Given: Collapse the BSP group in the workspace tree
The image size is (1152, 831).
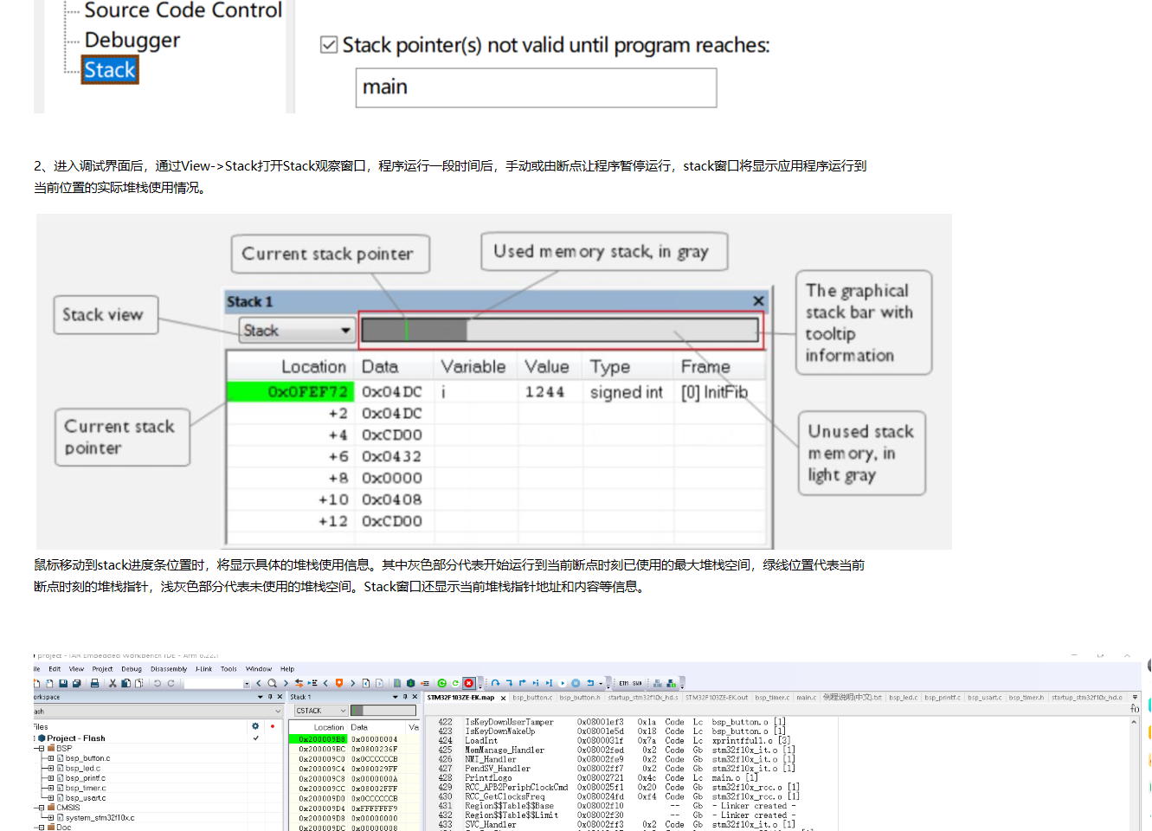Looking at the screenshot, I should pyautogui.click(x=42, y=749).
